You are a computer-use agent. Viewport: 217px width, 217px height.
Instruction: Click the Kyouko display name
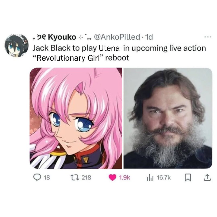click(62, 37)
